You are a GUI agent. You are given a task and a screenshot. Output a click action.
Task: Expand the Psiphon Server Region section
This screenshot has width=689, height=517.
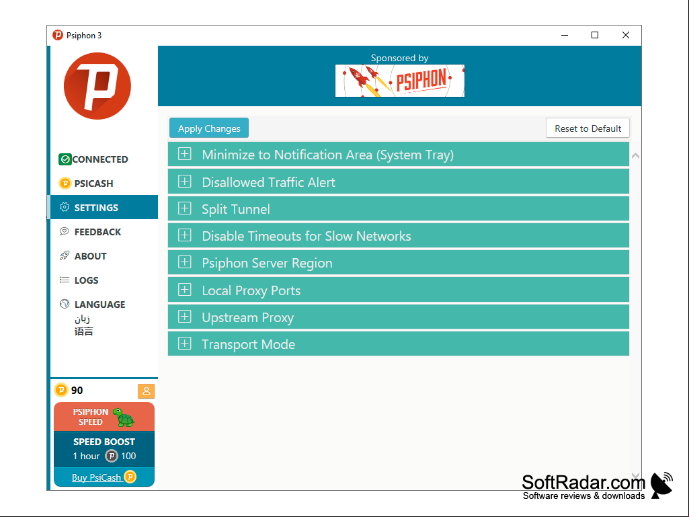(399, 263)
